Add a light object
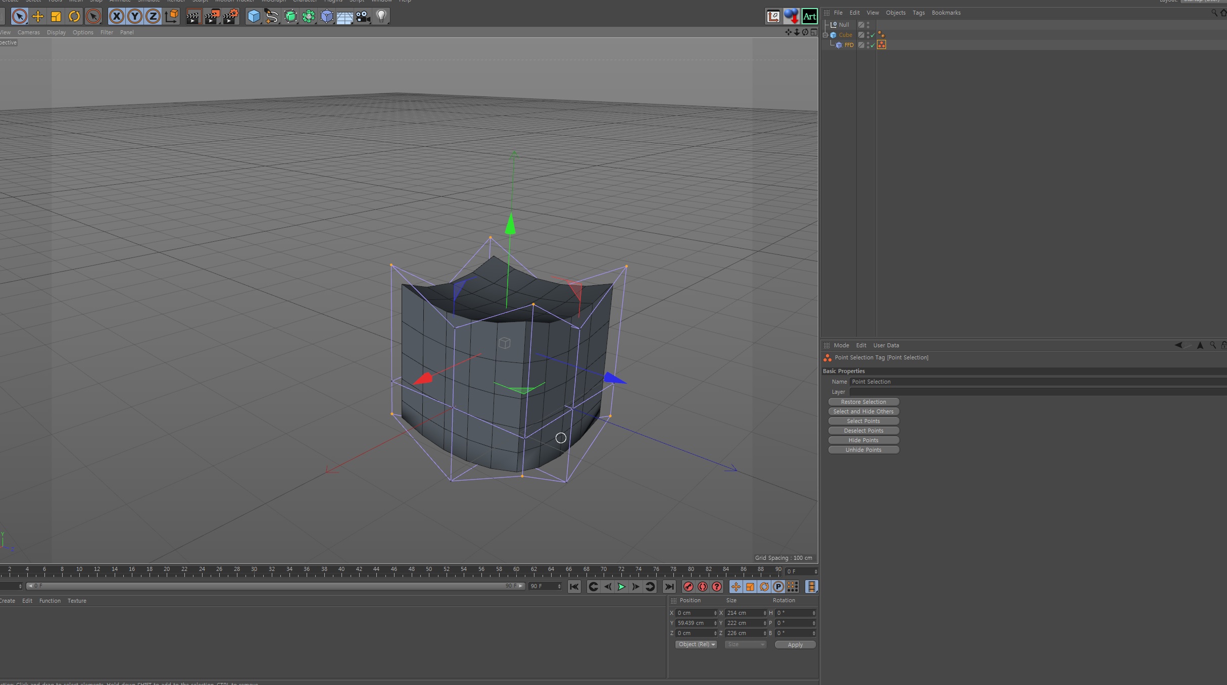Viewport: 1227px width, 685px height. (x=381, y=17)
